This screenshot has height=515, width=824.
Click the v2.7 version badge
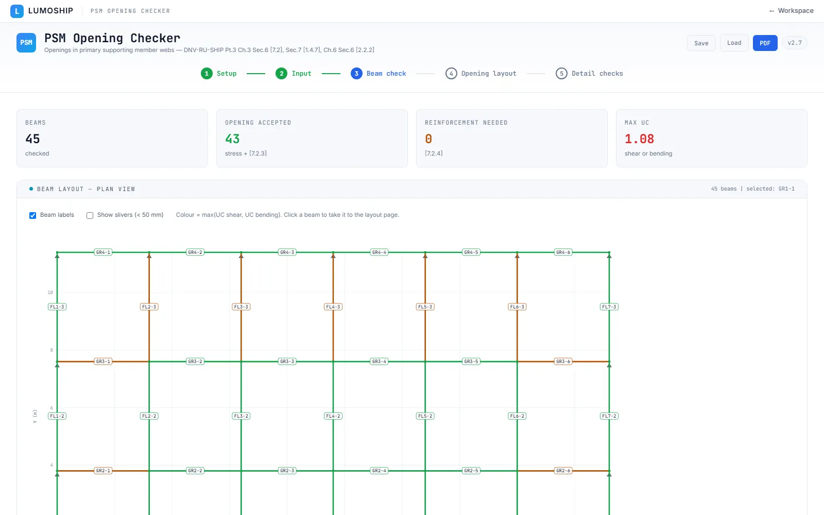coord(794,43)
